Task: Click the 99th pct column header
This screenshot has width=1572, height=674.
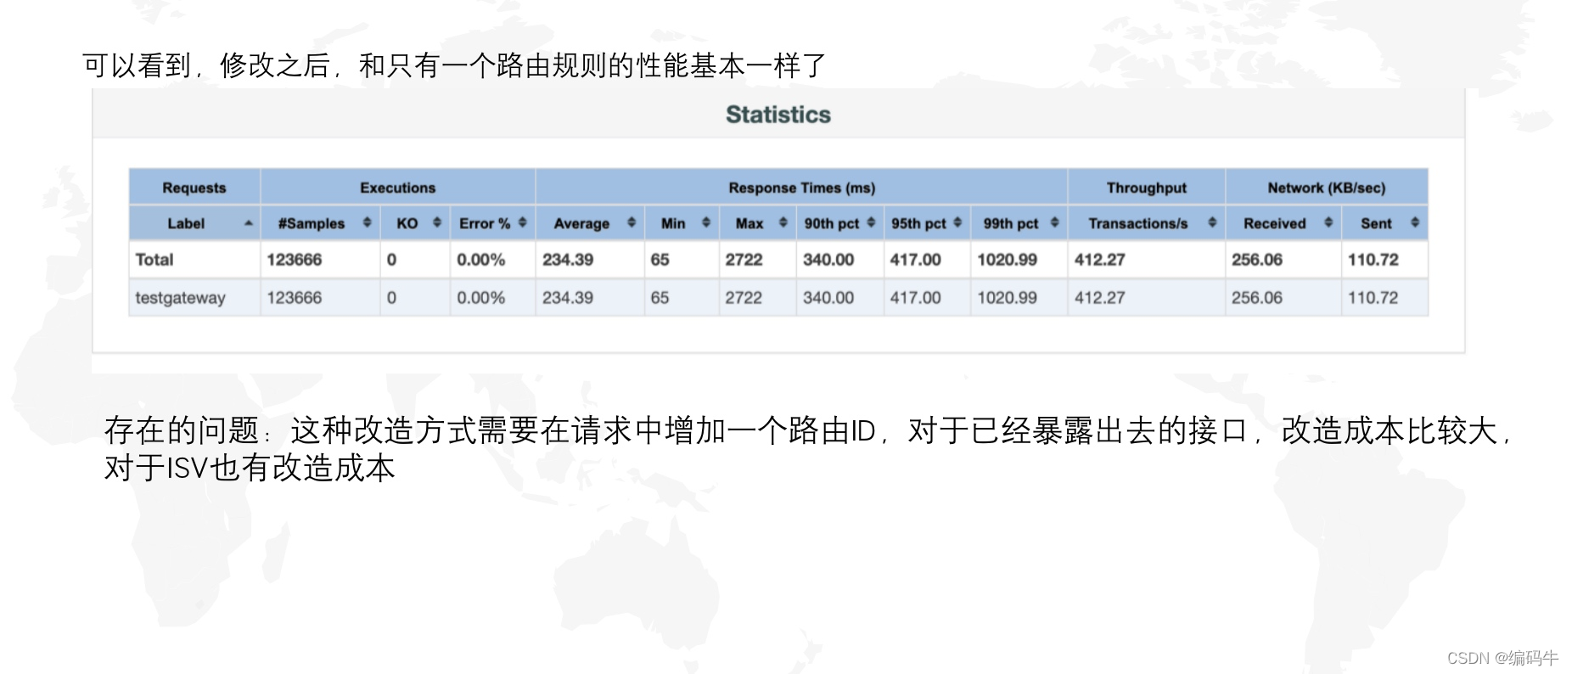Action: pyautogui.click(x=1019, y=223)
